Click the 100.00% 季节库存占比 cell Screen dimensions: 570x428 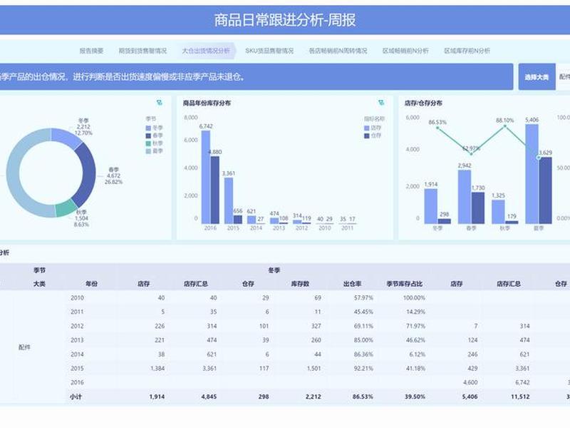coord(414,297)
